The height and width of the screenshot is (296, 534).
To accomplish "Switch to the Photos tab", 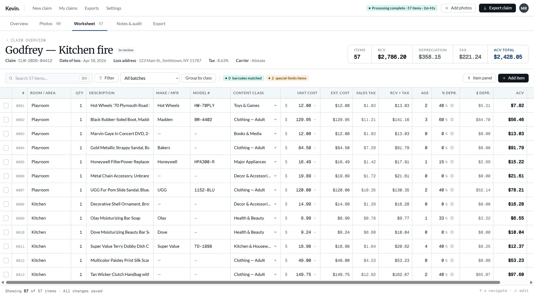I will (51, 24).
